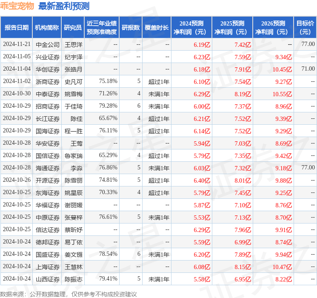Click the 5.53亿 forecast value

point(202,218)
